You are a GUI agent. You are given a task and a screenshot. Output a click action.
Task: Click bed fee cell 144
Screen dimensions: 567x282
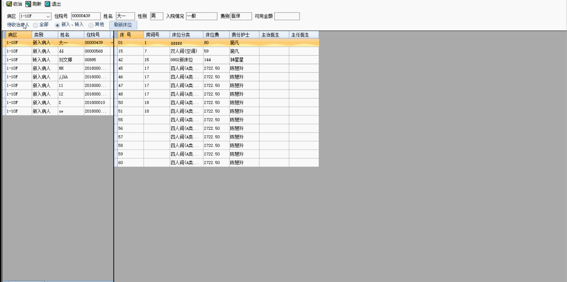216,60
